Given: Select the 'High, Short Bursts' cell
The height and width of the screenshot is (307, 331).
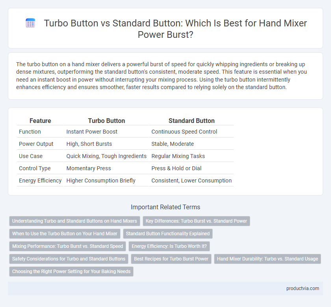Looking at the screenshot, I should (x=89, y=144).
